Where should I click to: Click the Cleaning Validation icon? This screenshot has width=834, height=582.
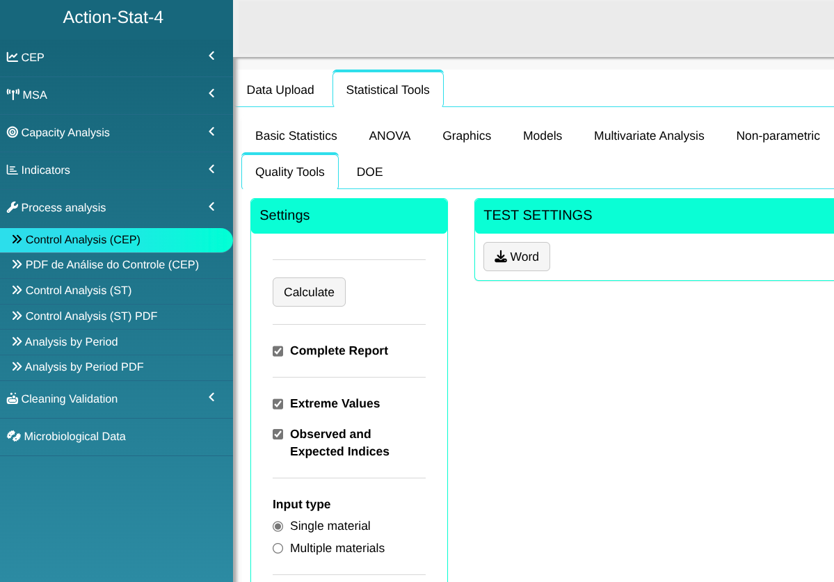click(13, 398)
